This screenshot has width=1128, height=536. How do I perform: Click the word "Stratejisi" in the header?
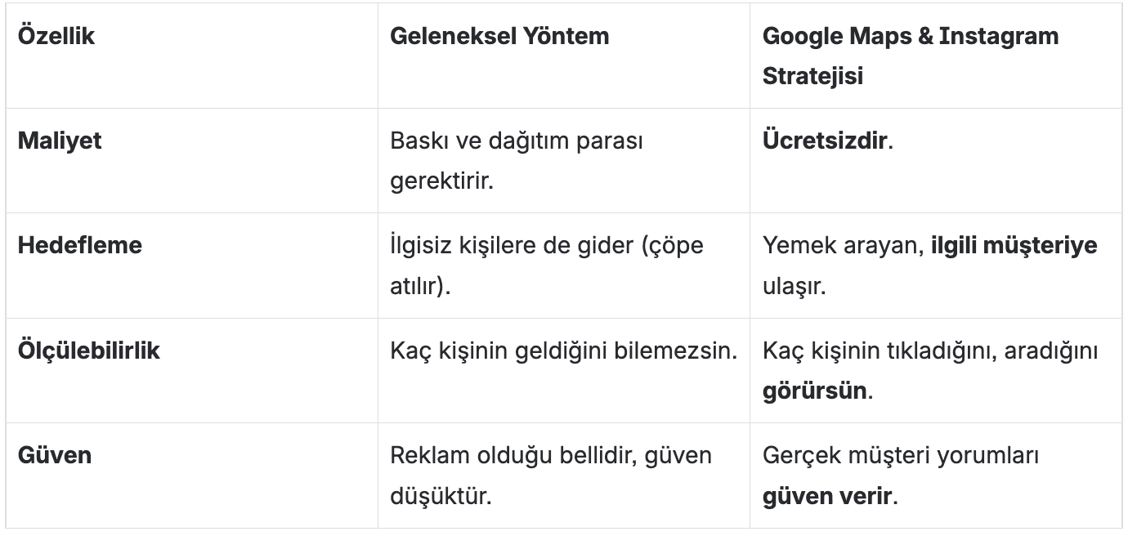pyautogui.click(x=812, y=76)
